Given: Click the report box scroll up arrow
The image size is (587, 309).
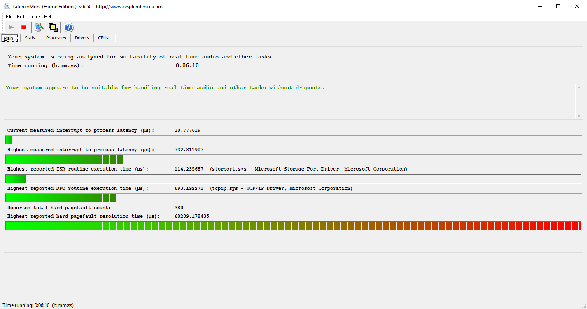Looking at the screenshot, I should point(579,88).
